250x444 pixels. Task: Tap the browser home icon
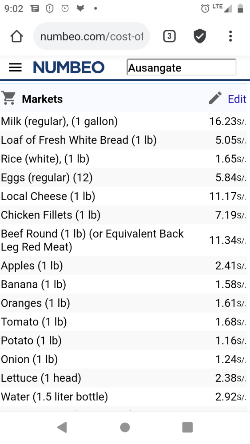16,36
